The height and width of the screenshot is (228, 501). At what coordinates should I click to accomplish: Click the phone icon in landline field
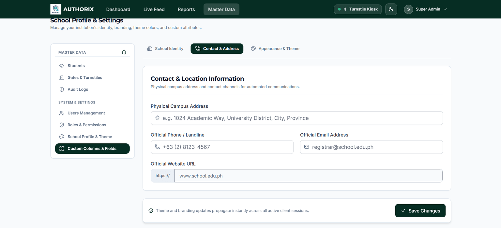pyautogui.click(x=157, y=147)
